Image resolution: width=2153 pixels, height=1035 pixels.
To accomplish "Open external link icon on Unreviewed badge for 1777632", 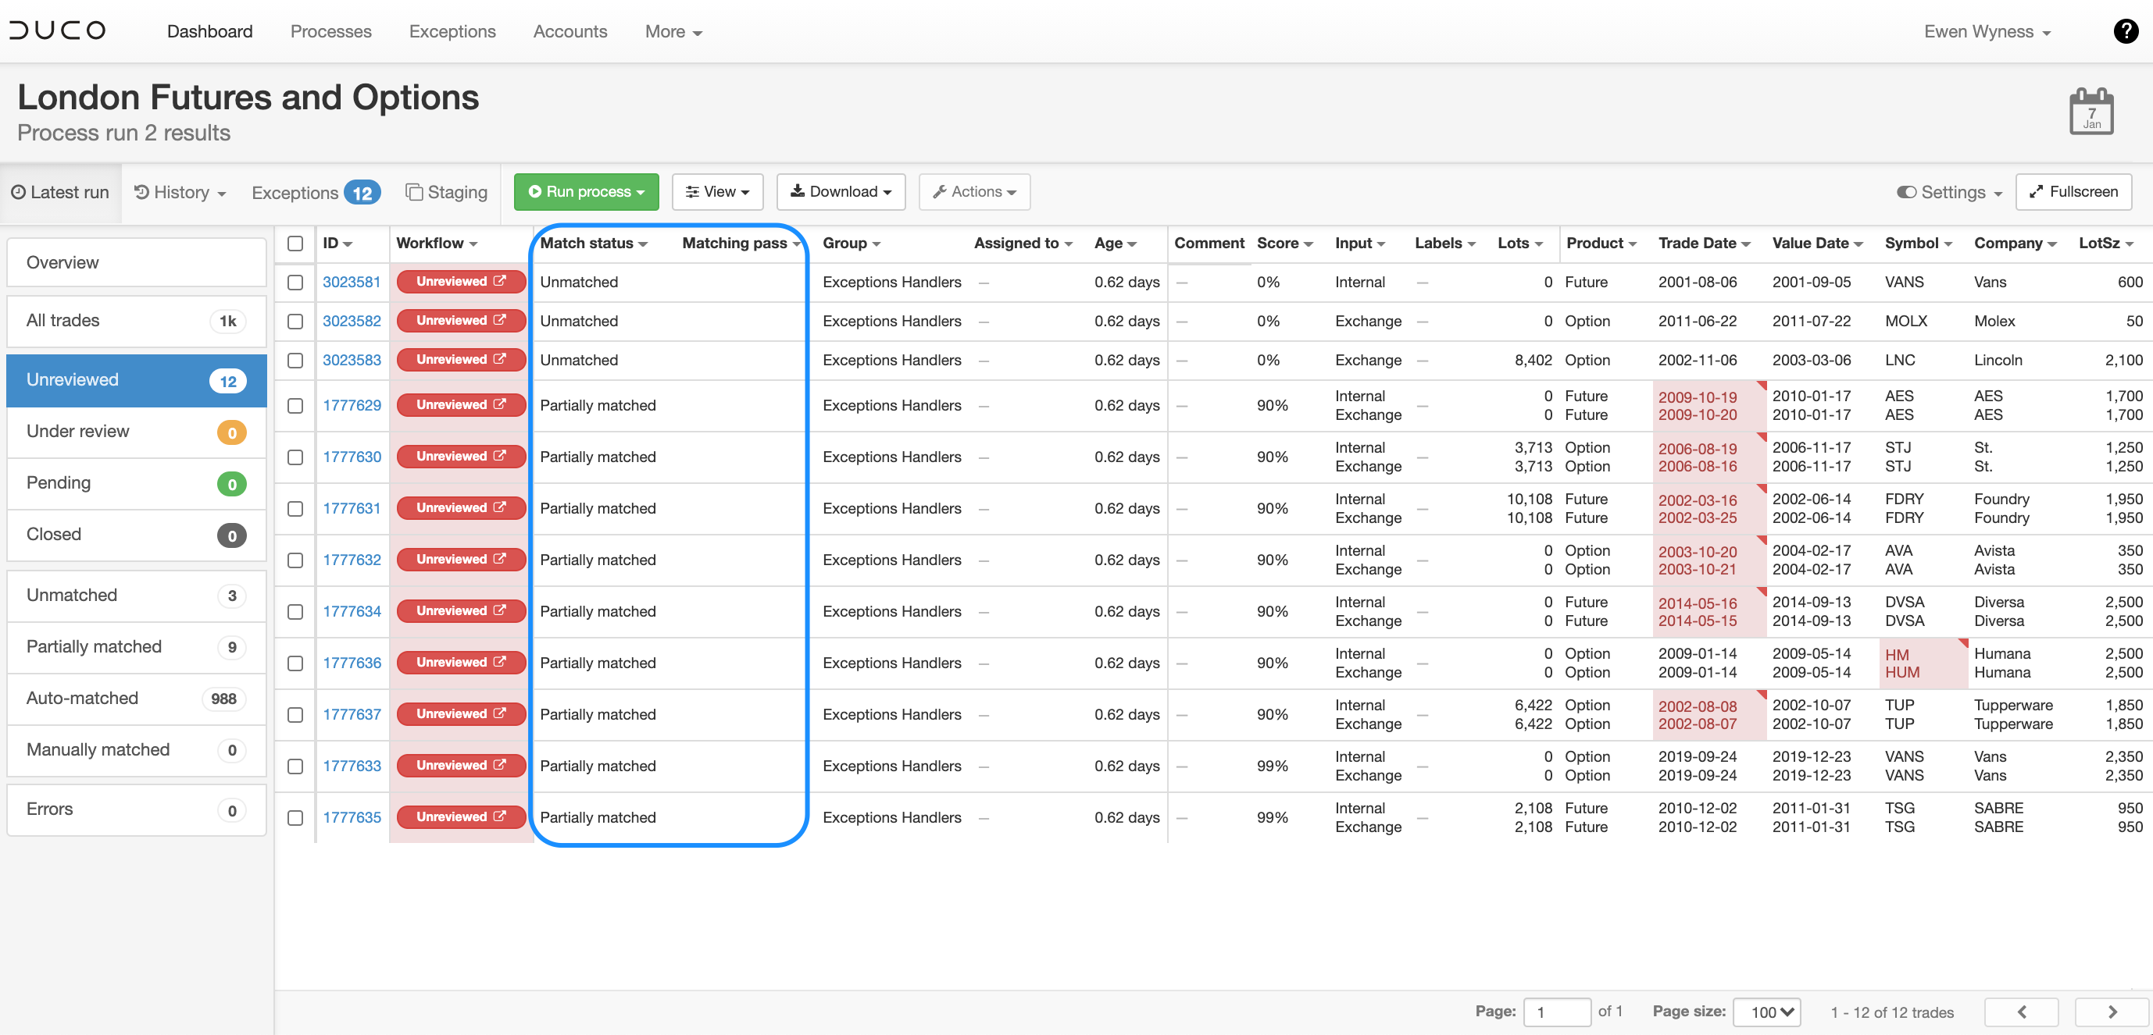I will pos(500,559).
